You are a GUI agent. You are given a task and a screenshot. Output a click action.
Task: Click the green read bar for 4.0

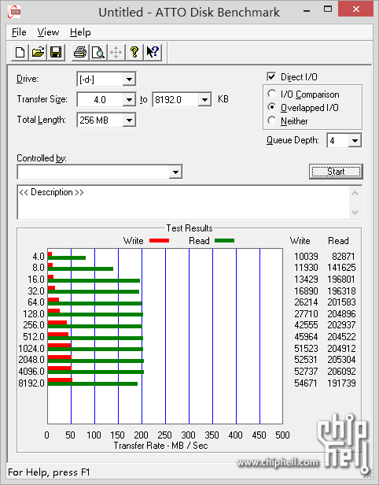[67, 257]
